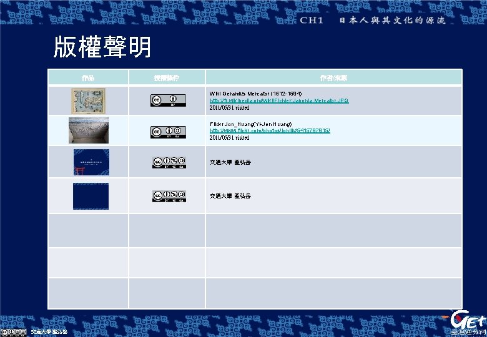Image resolution: width=487 pixels, height=337 pixels.
Task: Click the CC BY license badge in the Mercator row
Action: coord(168,100)
